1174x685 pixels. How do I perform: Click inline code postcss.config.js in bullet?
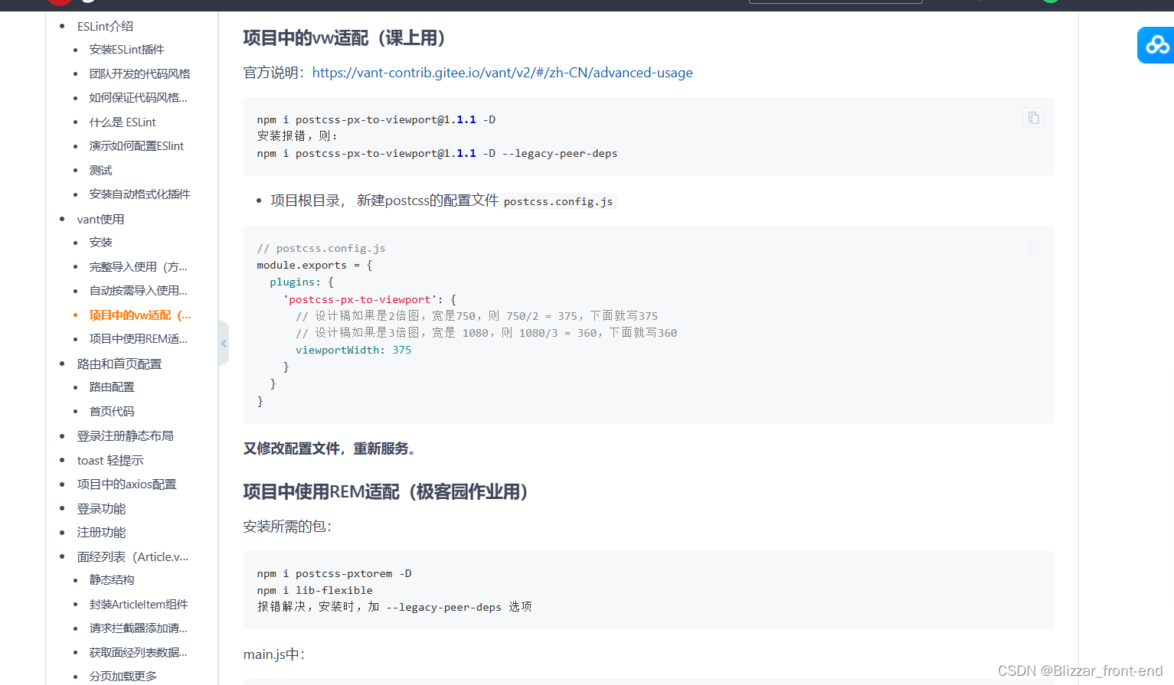558,201
